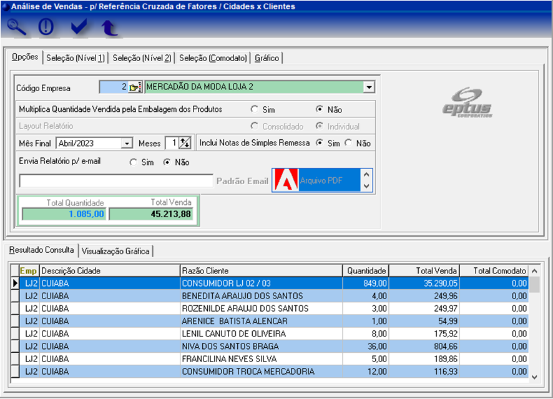The width and height of the screenshot is (553, 399).
Task: Enable Sim for Envia Relatório p/ e-mail
Action: tap(134, 162)
